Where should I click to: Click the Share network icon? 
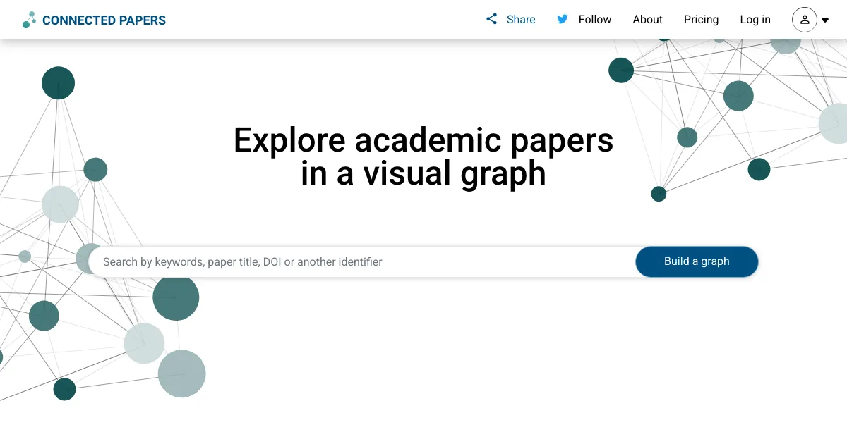tap(492, 19)
